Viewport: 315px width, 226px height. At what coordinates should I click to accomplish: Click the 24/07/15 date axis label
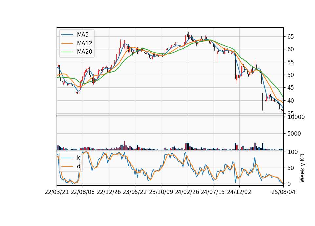[x=213, y=192]
